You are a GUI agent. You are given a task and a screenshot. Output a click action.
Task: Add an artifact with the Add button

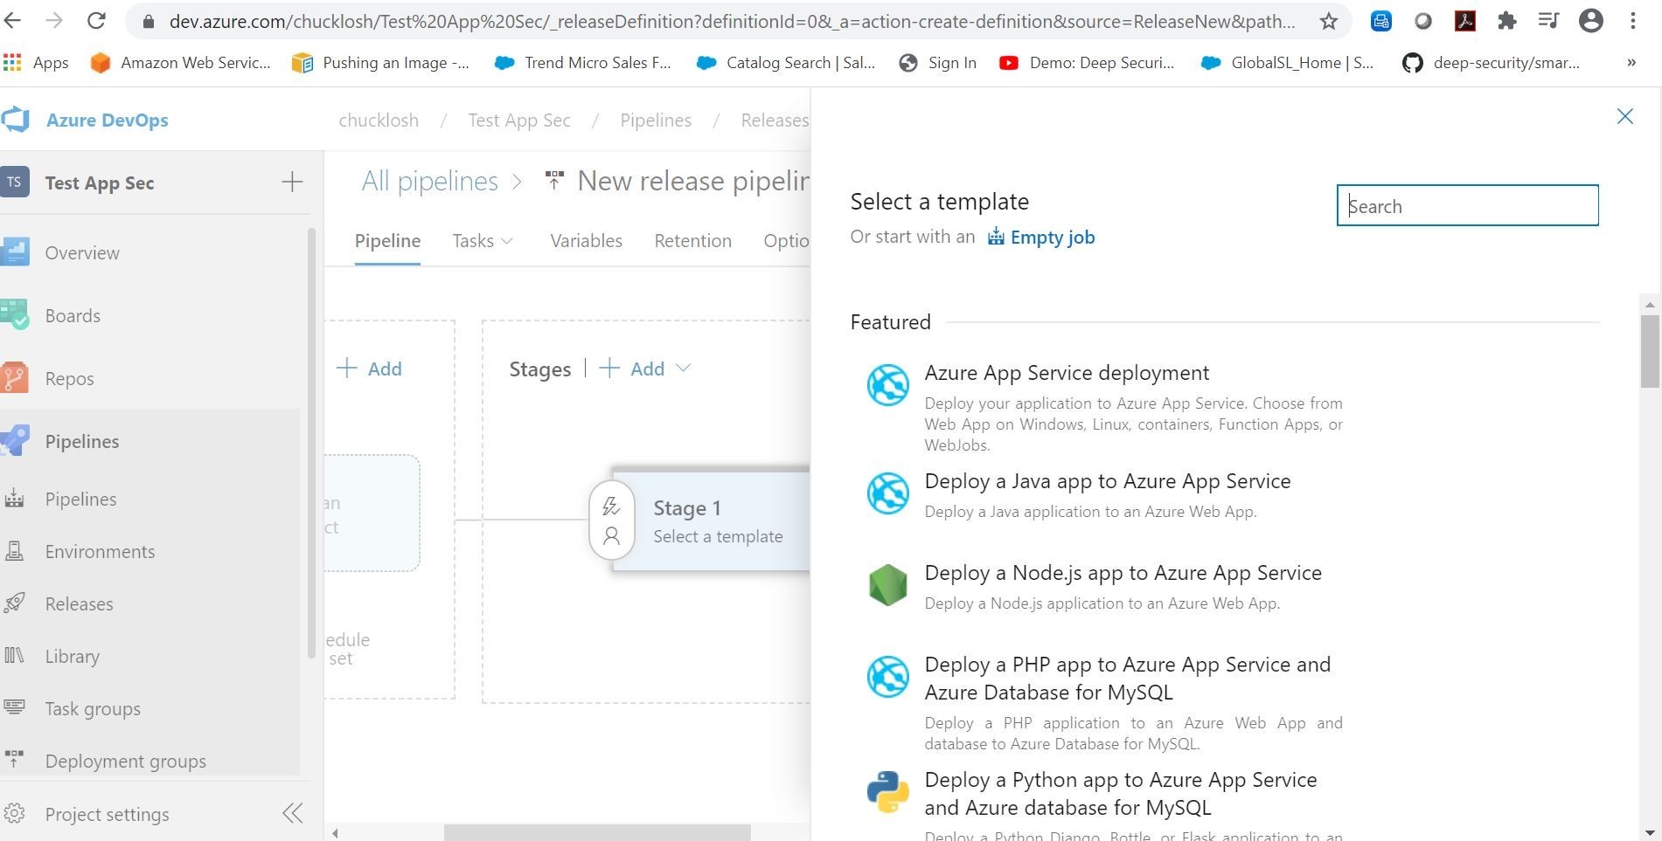coord(370,369)
